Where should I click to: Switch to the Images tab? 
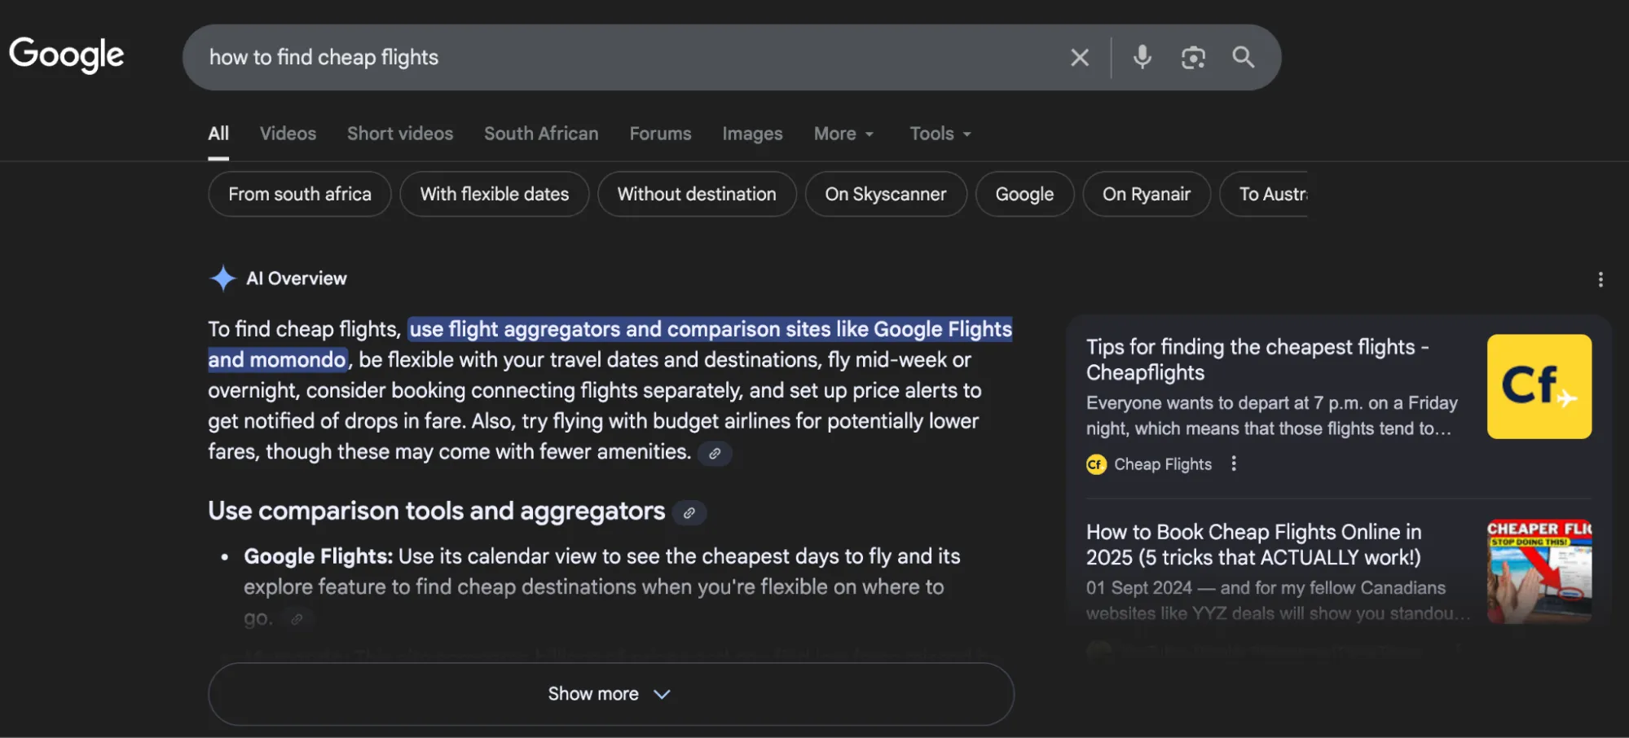(752, 134)
